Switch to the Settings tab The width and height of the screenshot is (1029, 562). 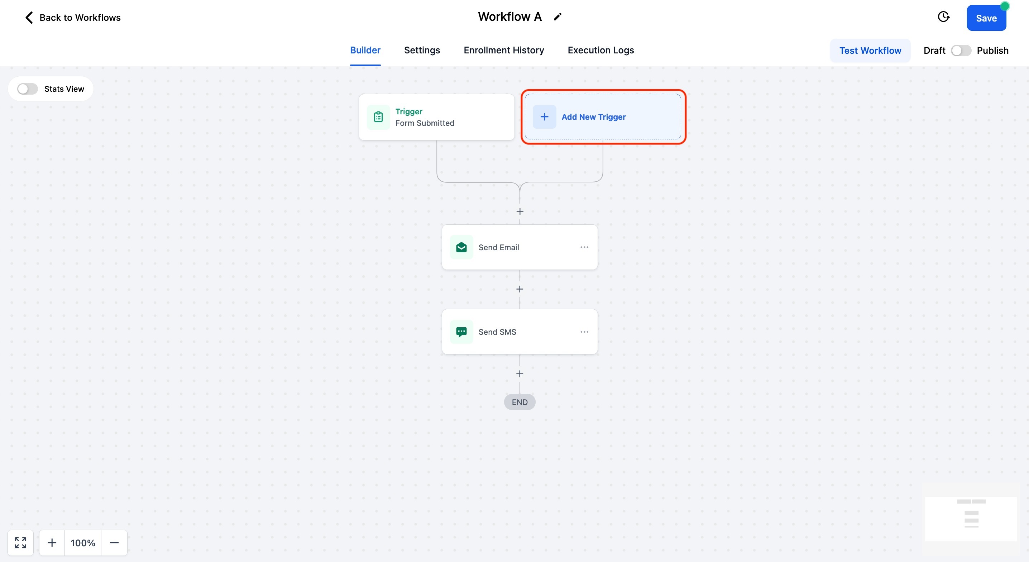point(422,51)
